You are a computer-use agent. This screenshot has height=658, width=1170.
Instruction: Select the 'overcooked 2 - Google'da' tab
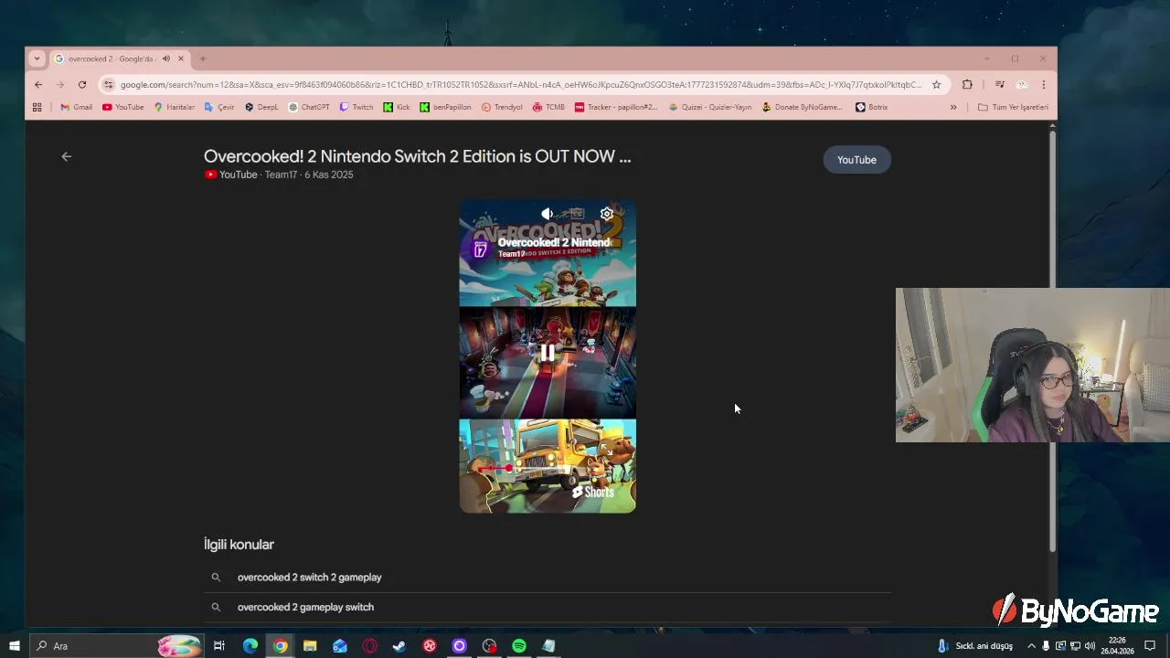click(x=110, y=58)
